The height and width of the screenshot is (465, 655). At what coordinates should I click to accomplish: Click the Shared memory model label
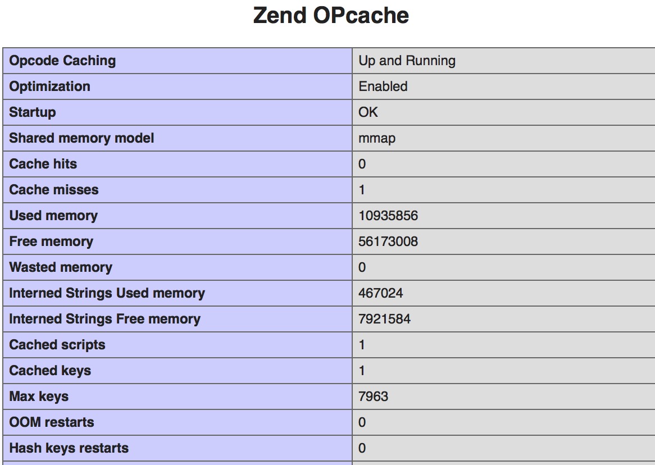[x=81, y=138]
